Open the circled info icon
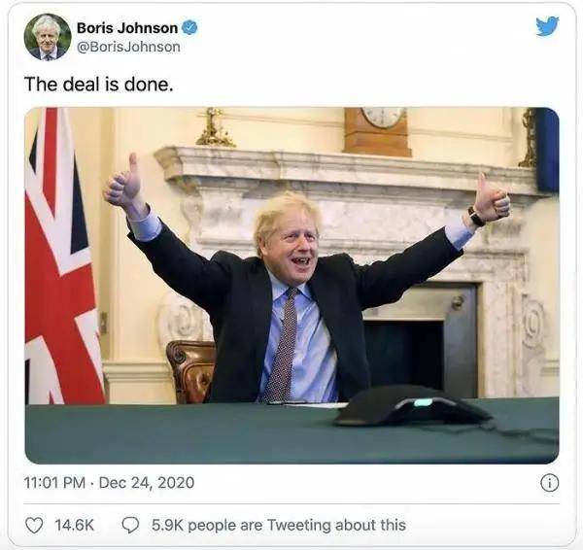 [x=550, y=483]
